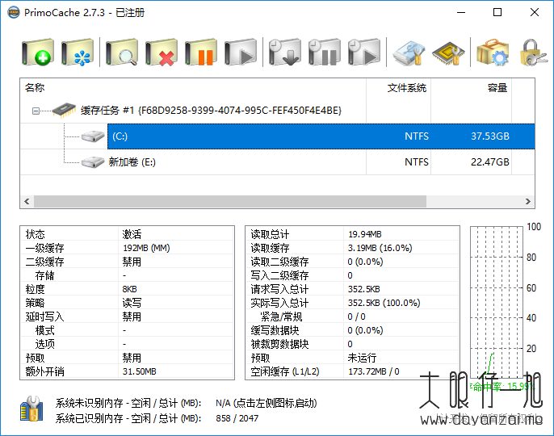Click the 一级缓存 label
Viewport: 554px width, 436px height.
44,248
